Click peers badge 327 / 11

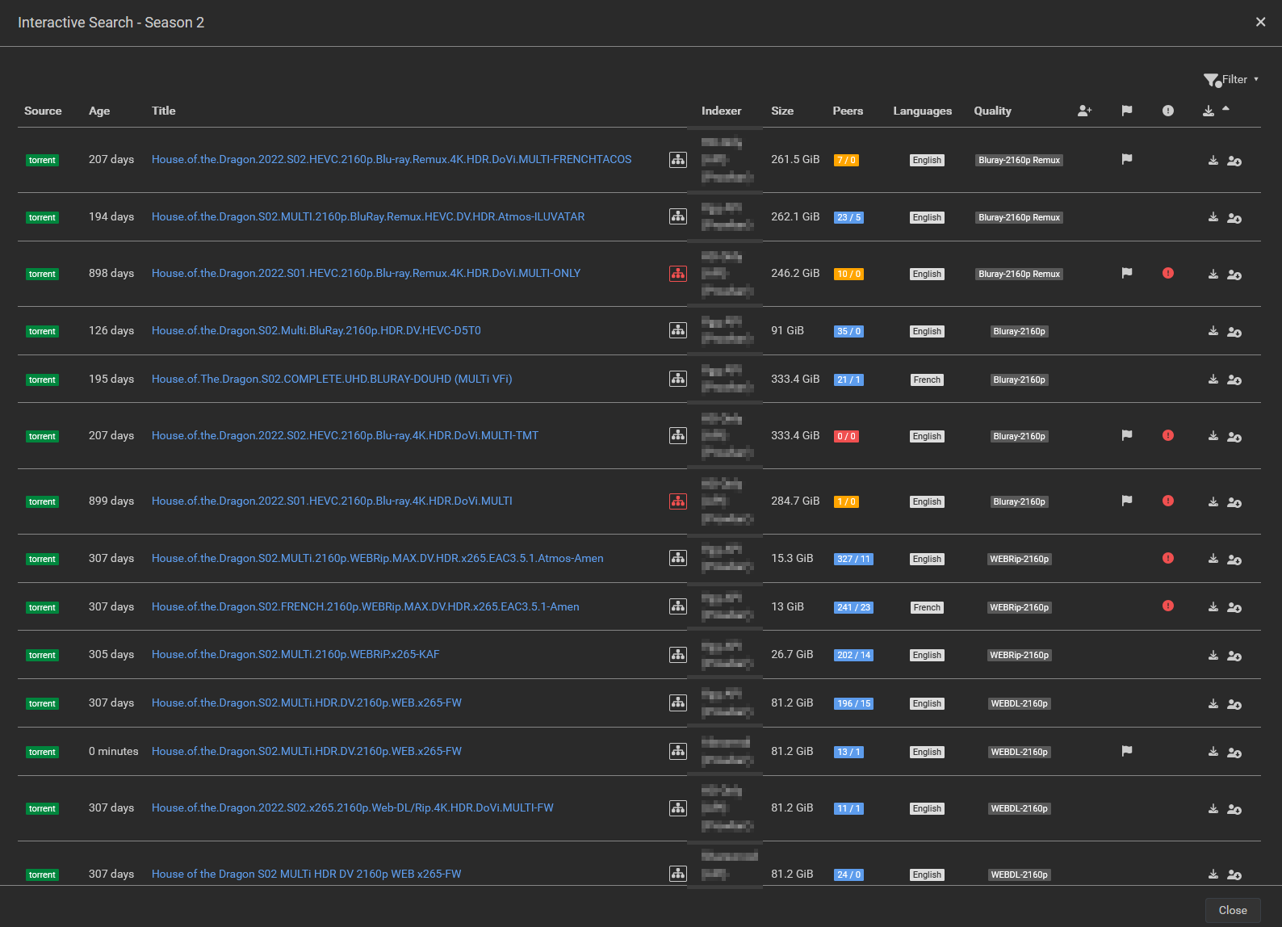point(853,559)
